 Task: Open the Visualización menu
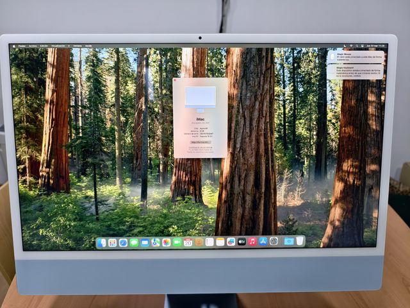(58, 46)
